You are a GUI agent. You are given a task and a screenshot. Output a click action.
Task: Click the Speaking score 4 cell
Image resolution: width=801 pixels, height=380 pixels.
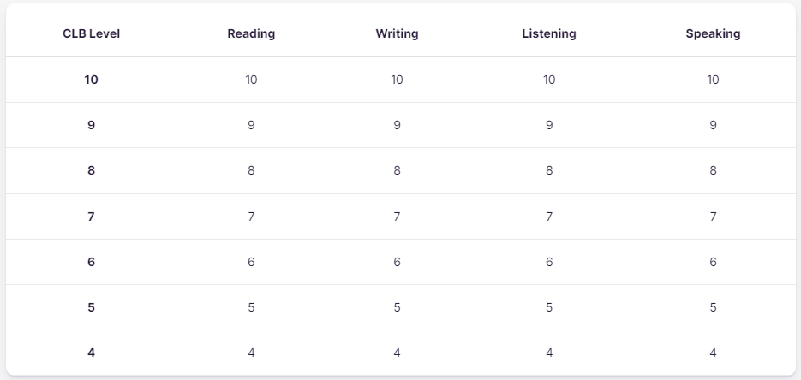pos(713,353)
